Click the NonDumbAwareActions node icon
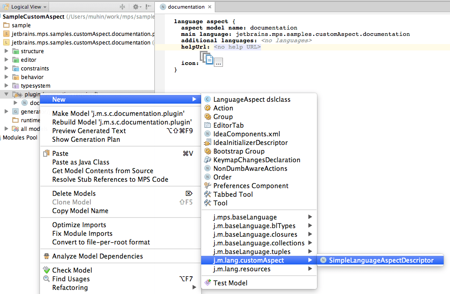This screenshot has height=294, width=450. (208, 168)
